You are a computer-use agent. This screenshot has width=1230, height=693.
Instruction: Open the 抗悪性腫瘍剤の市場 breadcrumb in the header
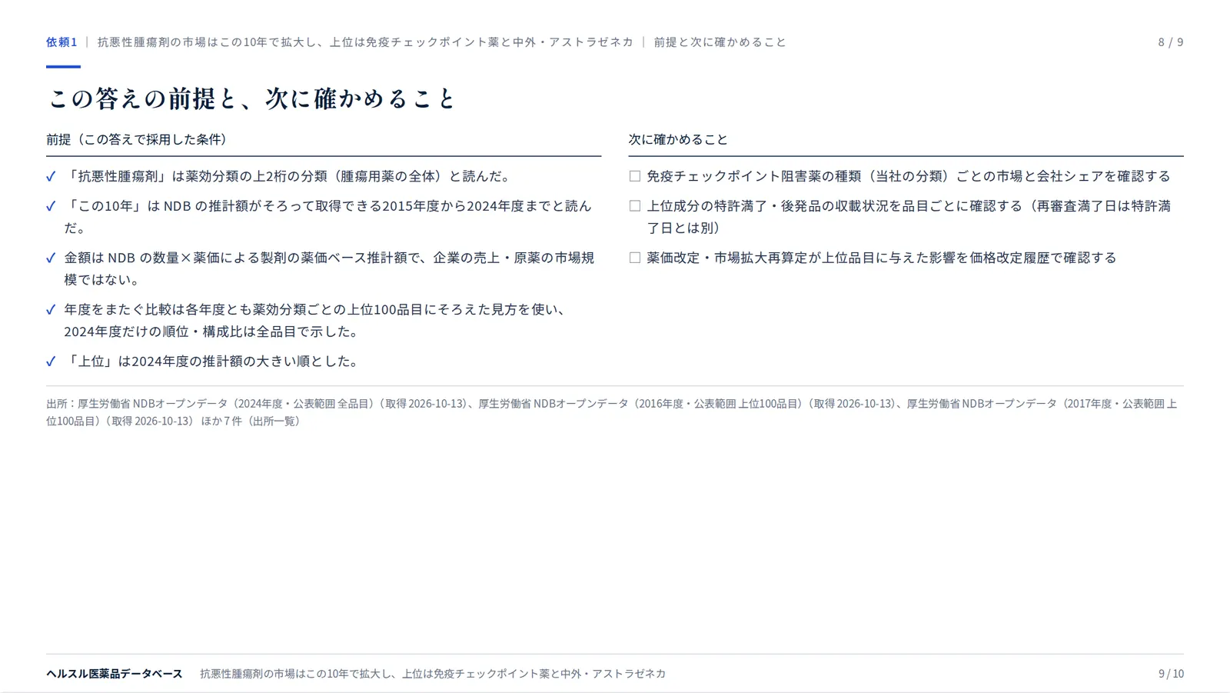pyautogui.click(x=365, y=42)
